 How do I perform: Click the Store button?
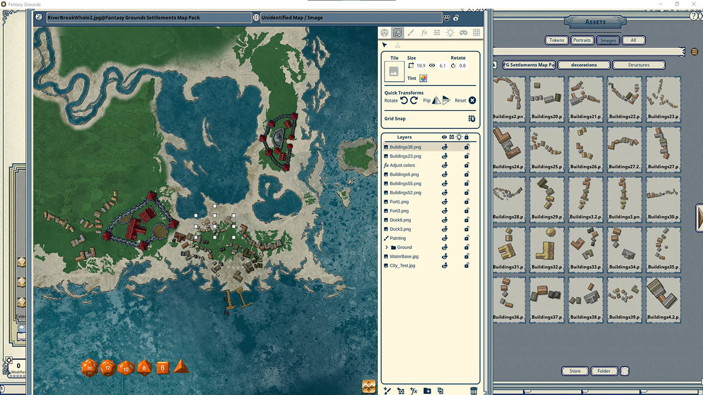[x=574, y=371]
